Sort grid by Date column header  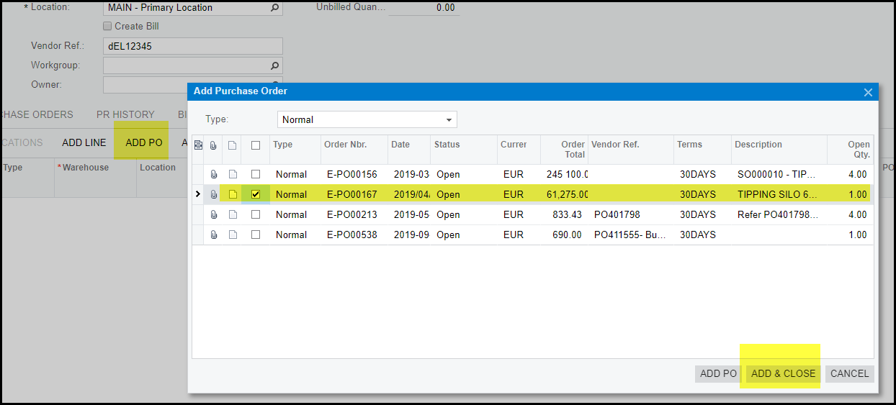[x=400, y=145]
